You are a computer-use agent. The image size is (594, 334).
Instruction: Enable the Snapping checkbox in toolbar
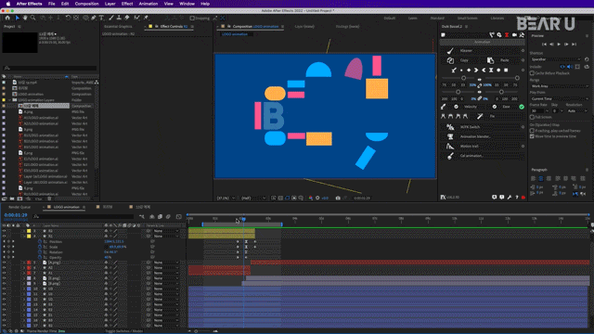[192, 19]
